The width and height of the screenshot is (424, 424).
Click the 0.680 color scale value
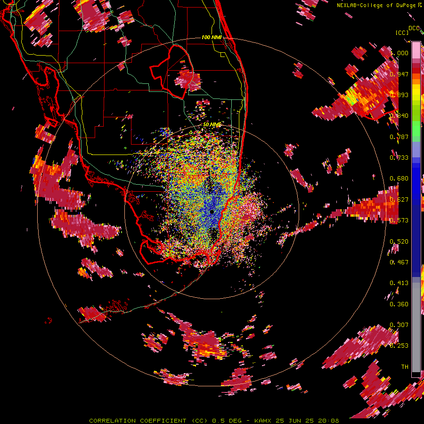pos(399,179)
